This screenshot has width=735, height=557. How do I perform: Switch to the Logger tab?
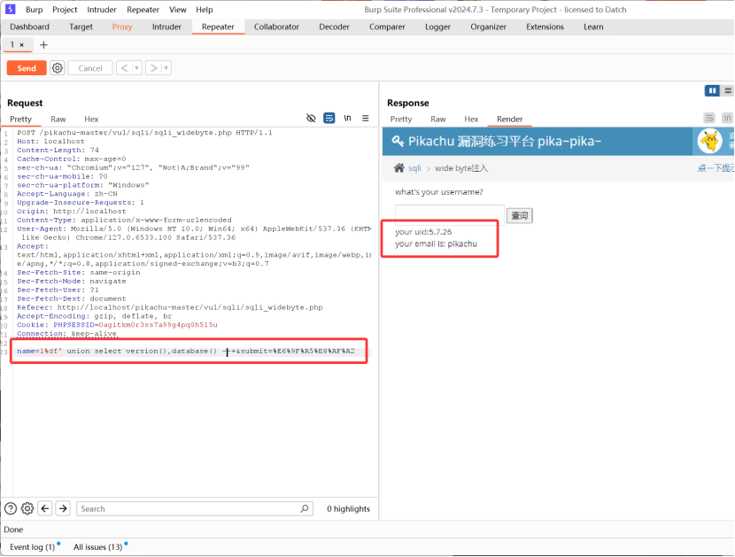coord(437,27)
